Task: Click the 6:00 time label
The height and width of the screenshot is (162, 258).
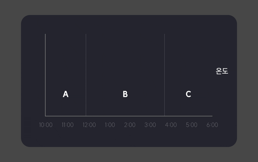Action: [x=212, y=125]
